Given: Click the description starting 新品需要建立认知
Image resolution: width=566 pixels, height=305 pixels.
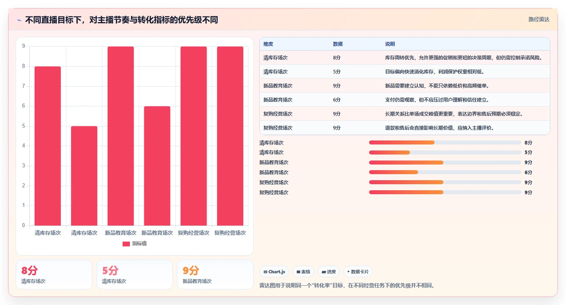Looking at the screenshot, I should click(437, 86).
